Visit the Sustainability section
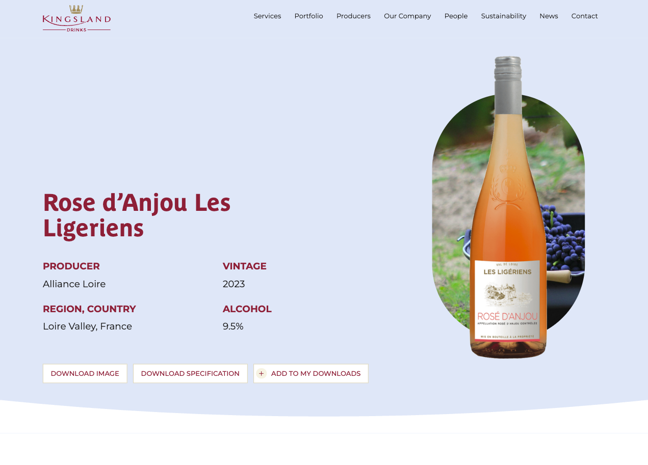The height and width of the screenshot is (465, 648). click(503, 16)
